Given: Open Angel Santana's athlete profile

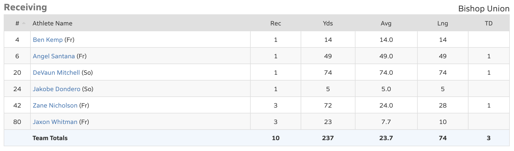Looking at the screenshot, I should pos(54,56).
